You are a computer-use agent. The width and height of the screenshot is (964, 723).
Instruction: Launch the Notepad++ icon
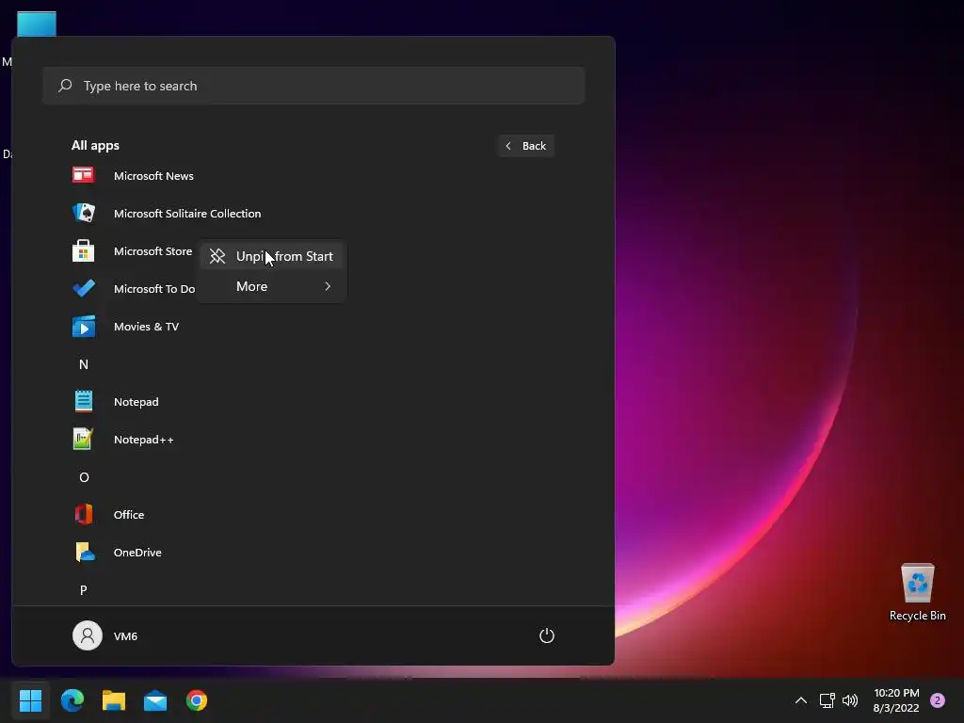[83, 439]
